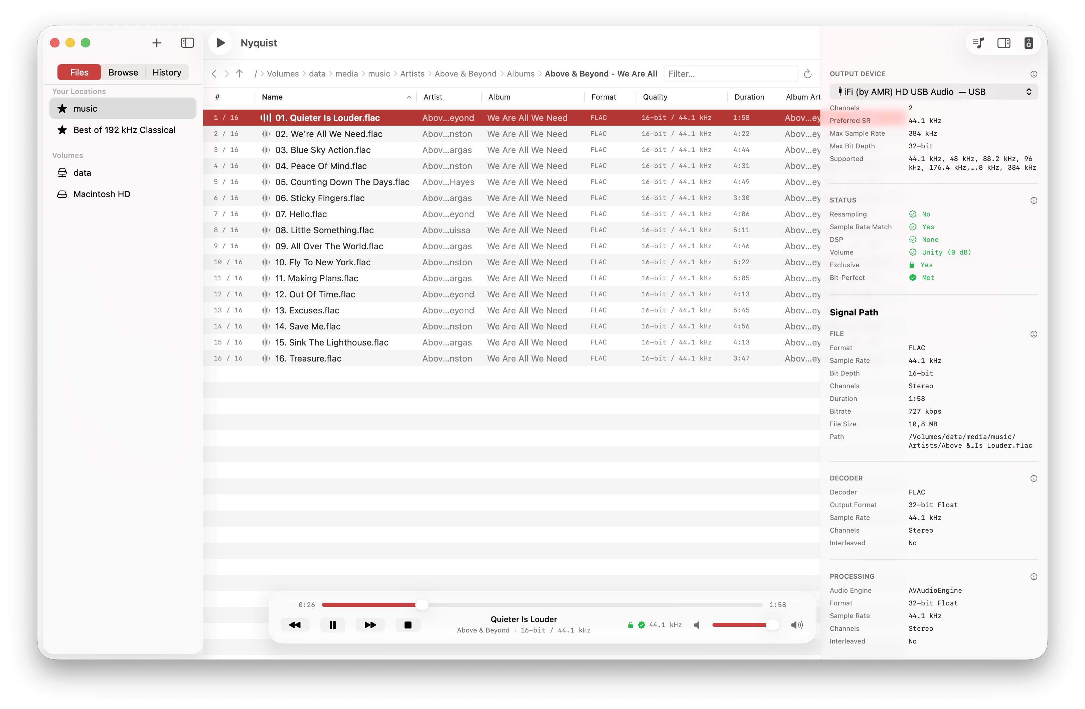1085x709 pixels.
Task: Switch to the History tab
Action: coord(167,73)
